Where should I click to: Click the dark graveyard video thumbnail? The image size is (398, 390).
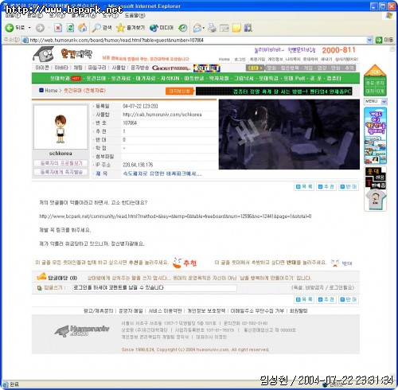tap(289, 135)
